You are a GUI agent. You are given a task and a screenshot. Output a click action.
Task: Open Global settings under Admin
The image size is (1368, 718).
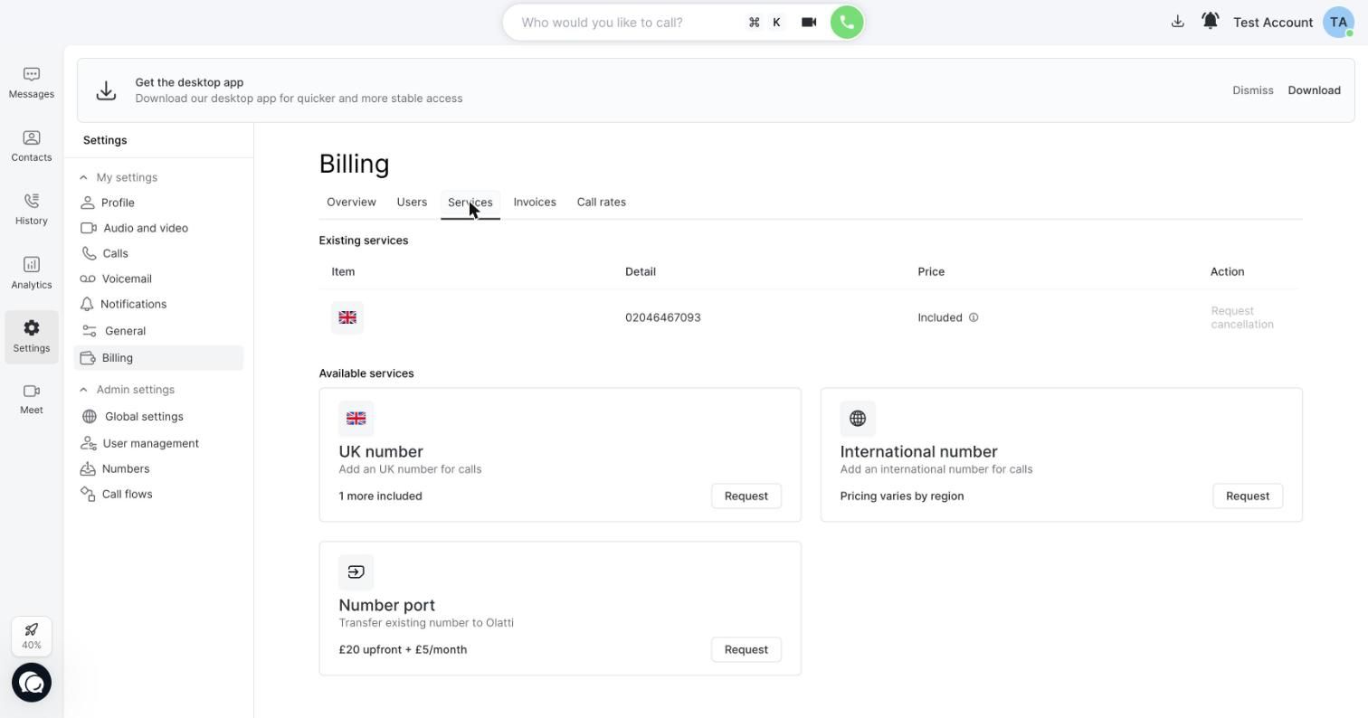click(158, 417)
